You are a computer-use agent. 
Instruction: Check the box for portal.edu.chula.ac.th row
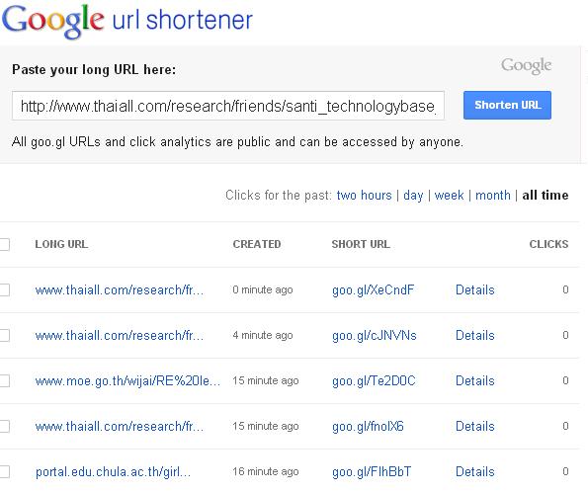(4, 471)
